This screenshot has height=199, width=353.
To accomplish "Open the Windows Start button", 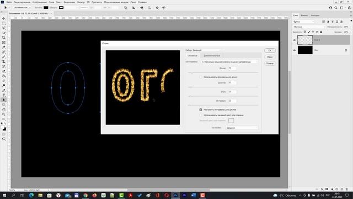I will [x=4, y=195].
